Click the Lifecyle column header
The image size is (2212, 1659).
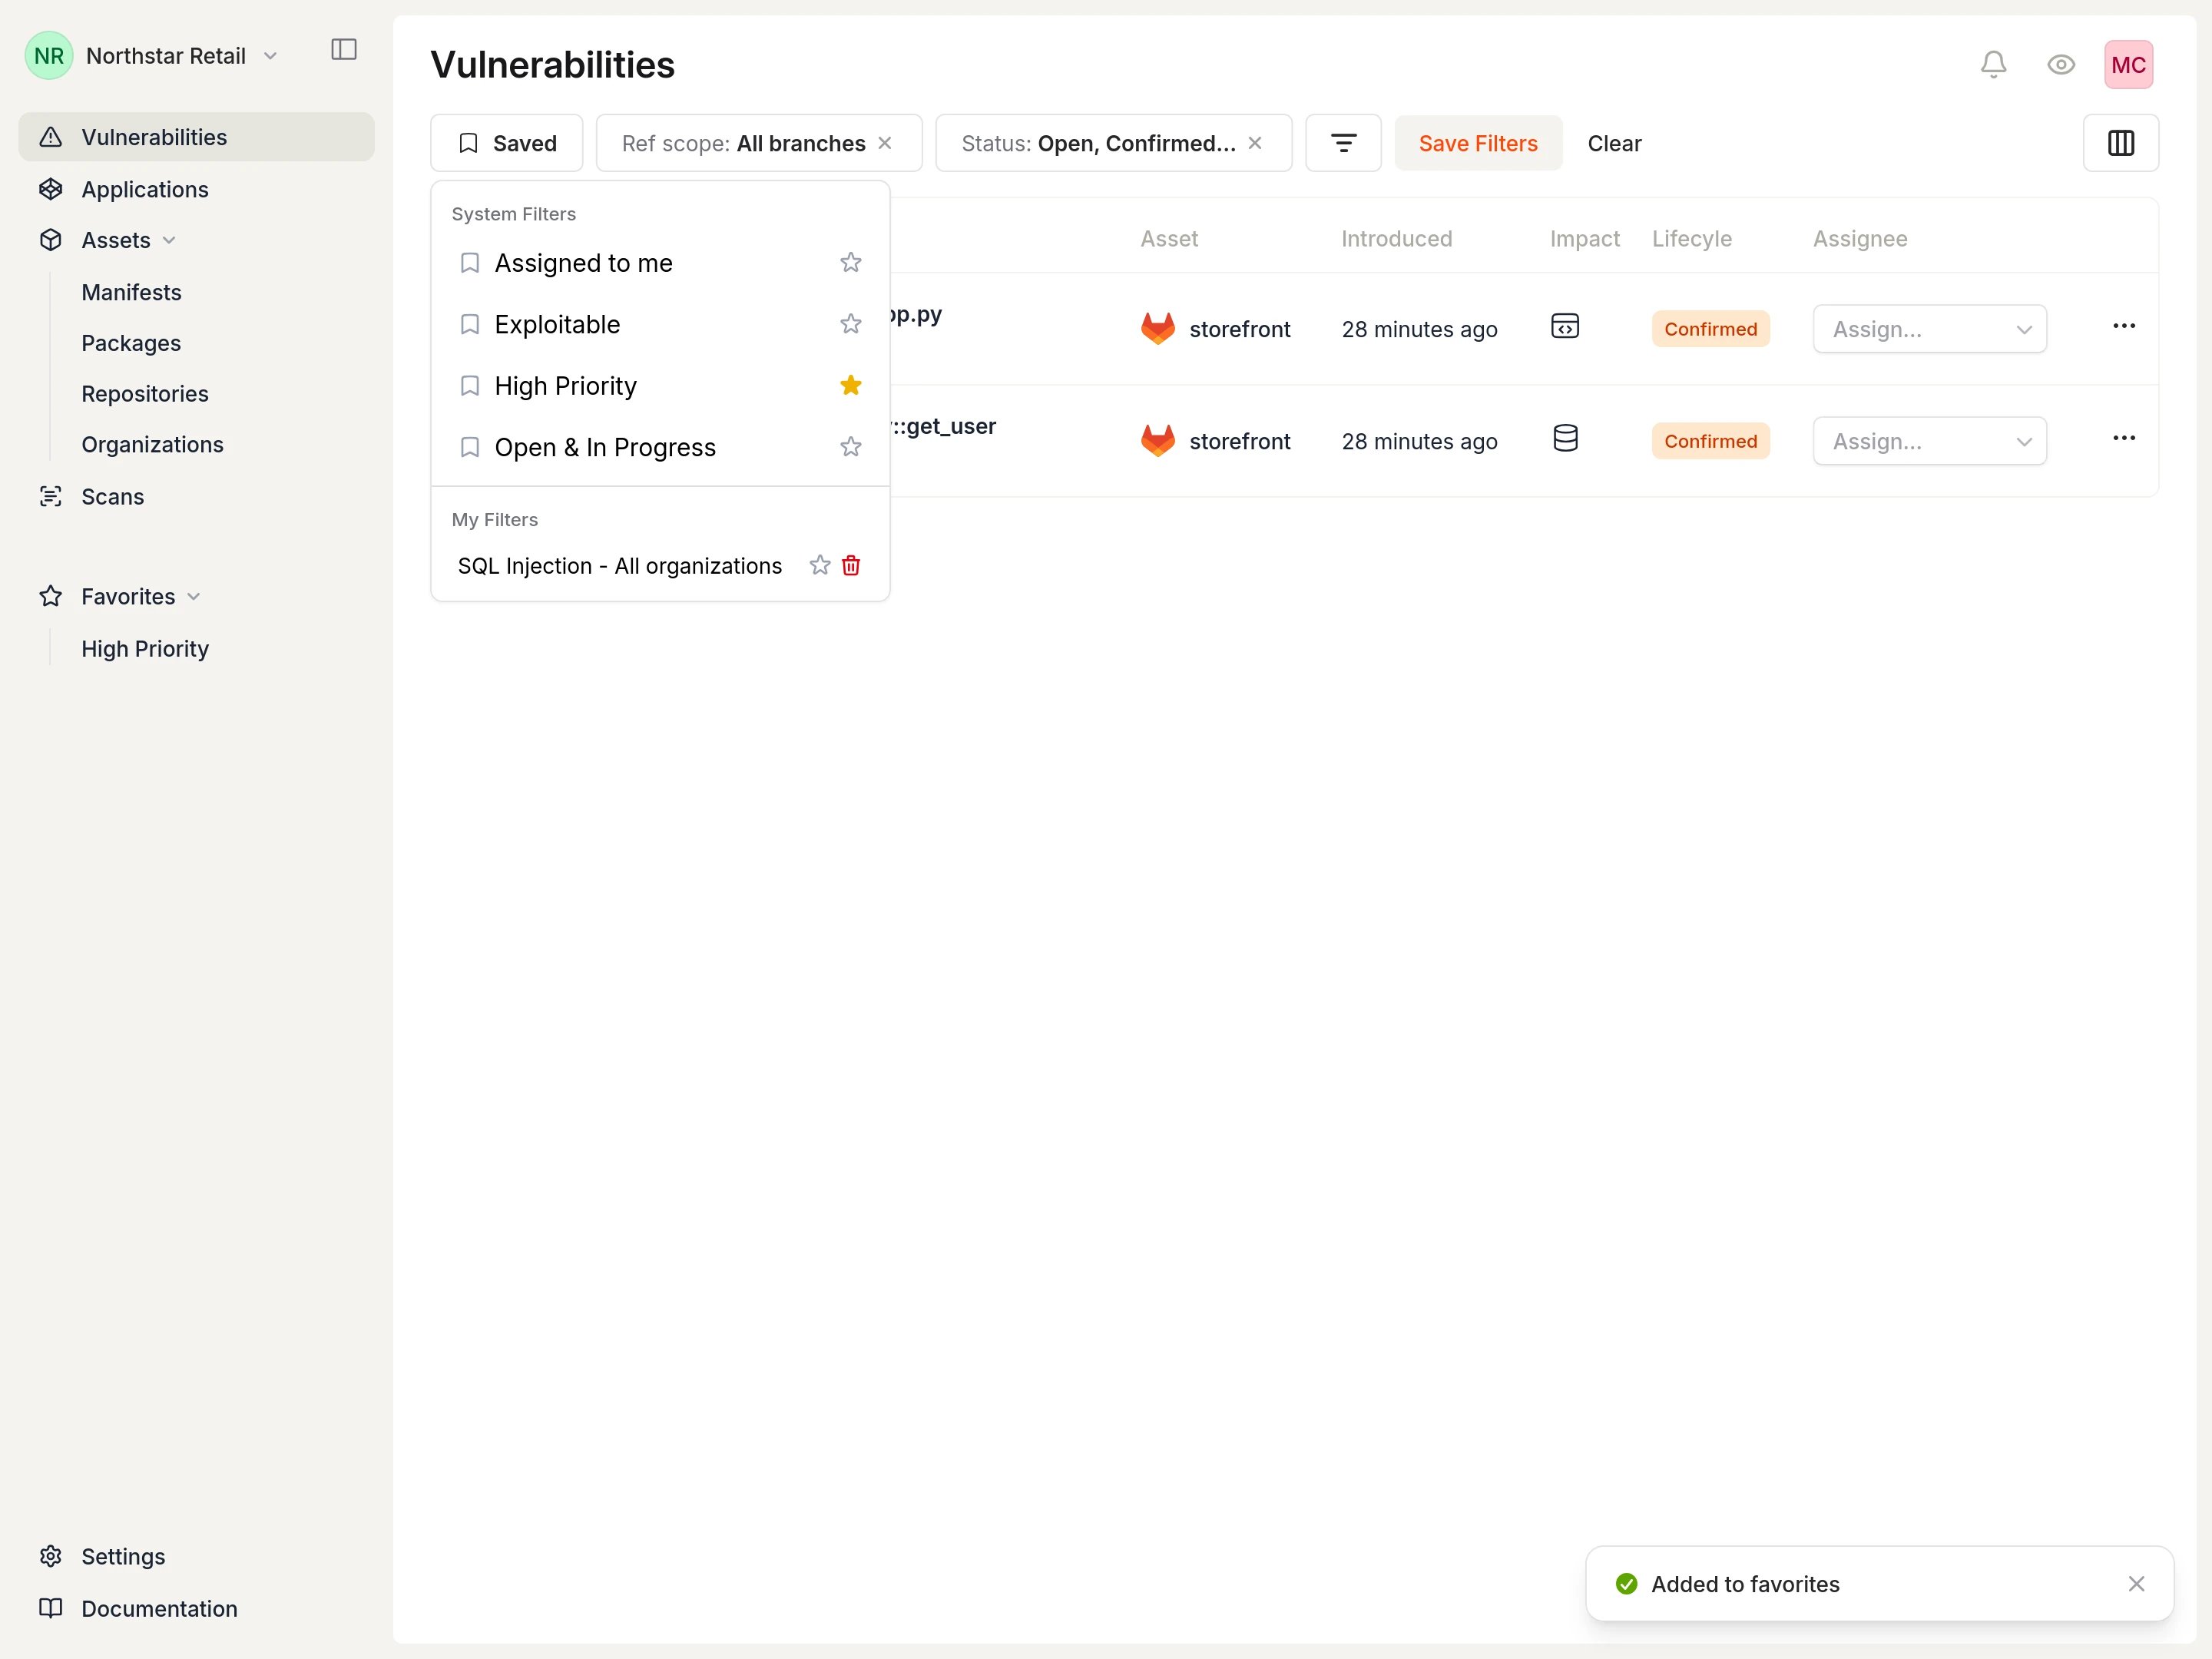[x=1691, y=239]
